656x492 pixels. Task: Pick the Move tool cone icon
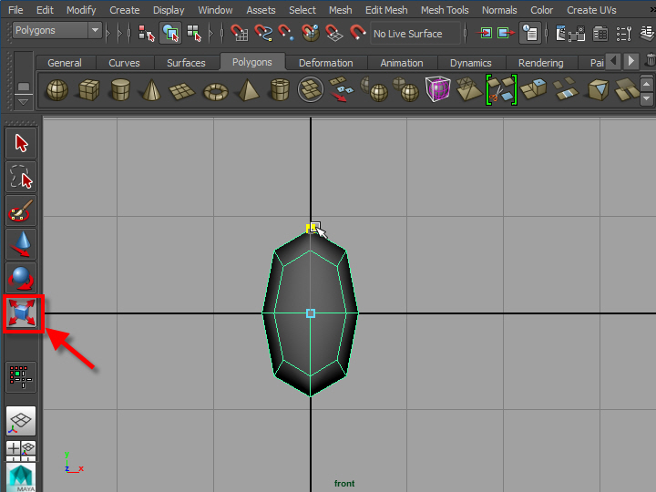[x=22, y=244]
